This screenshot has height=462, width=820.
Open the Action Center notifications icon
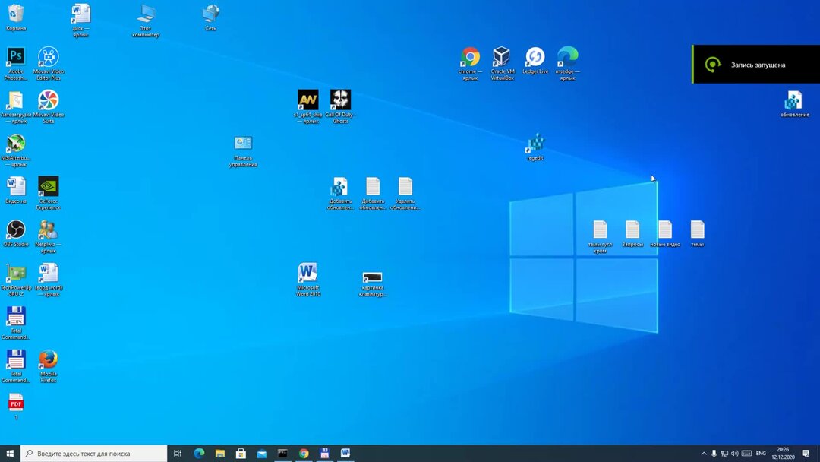point(806,453)
